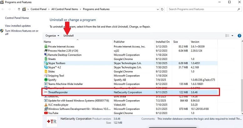Screen dimensions: 243x128
Task: Click Uninstall in the toolbar
Action: (x=68, y=36)
